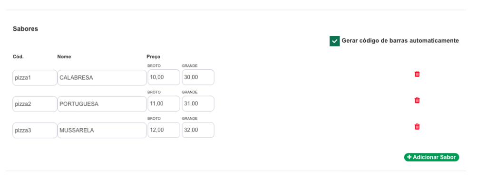Image resolution: width=487 pixels, height=179 pixels.
Task: Click the Sabores section heading
Action: click(x=26, y=29)
